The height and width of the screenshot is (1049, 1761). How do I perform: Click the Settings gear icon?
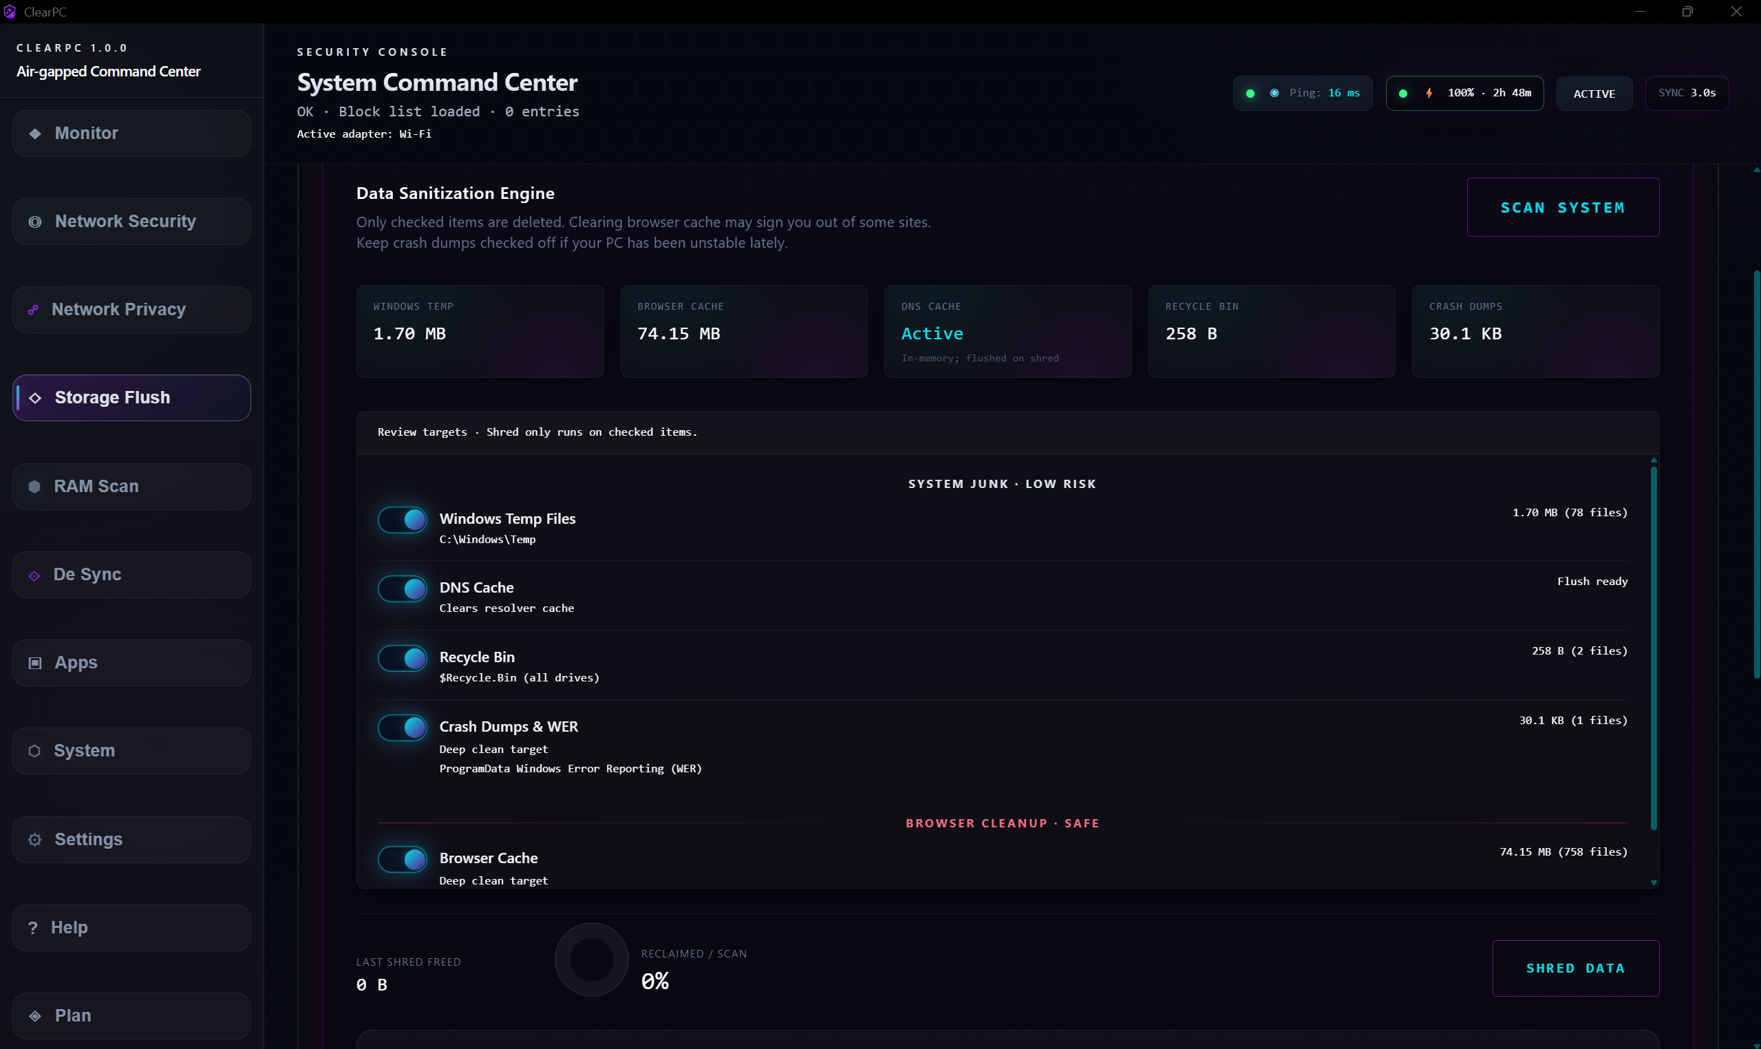(x=34, y=840)
